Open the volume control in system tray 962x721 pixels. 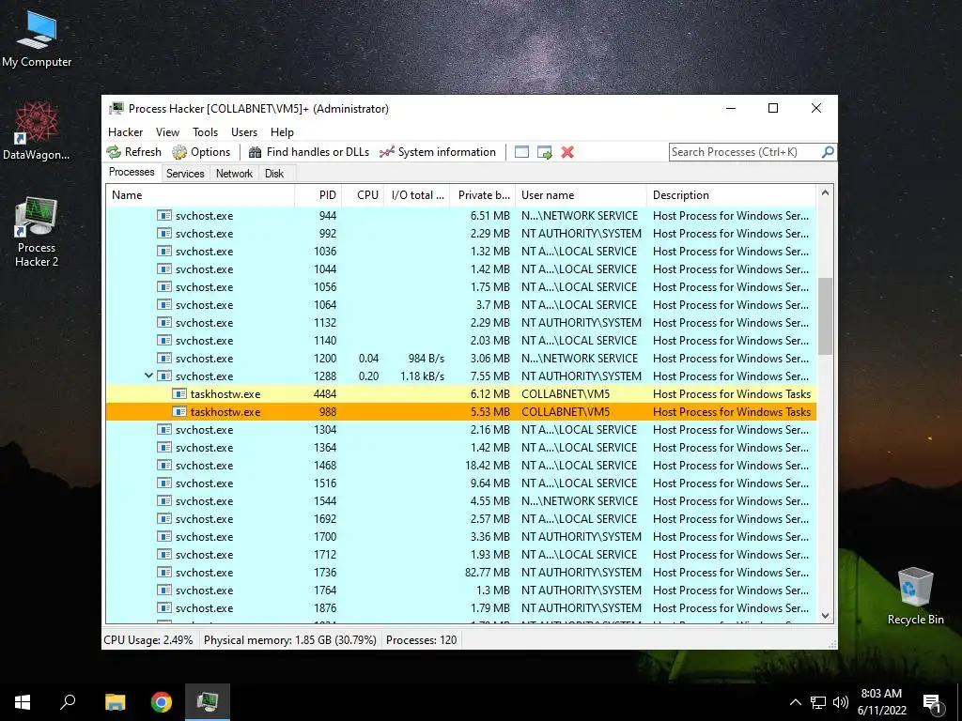click(841, 702)
